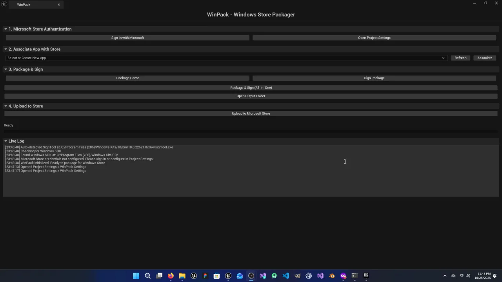Click the Unreal Engine logo in title bar
This screenshot has width=502, height=282.
click(x=4, y=4)
